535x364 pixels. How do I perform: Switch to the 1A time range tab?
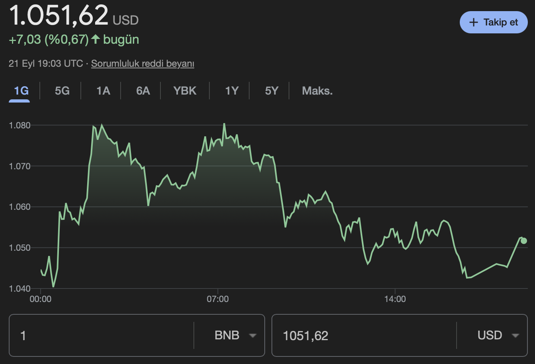[x=103, y=91]
